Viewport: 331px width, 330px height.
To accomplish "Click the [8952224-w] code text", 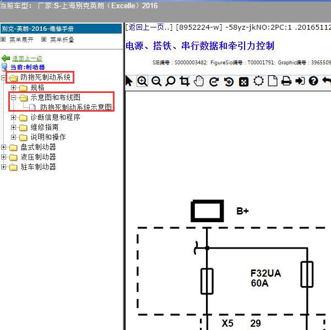I will coord(199,27).
